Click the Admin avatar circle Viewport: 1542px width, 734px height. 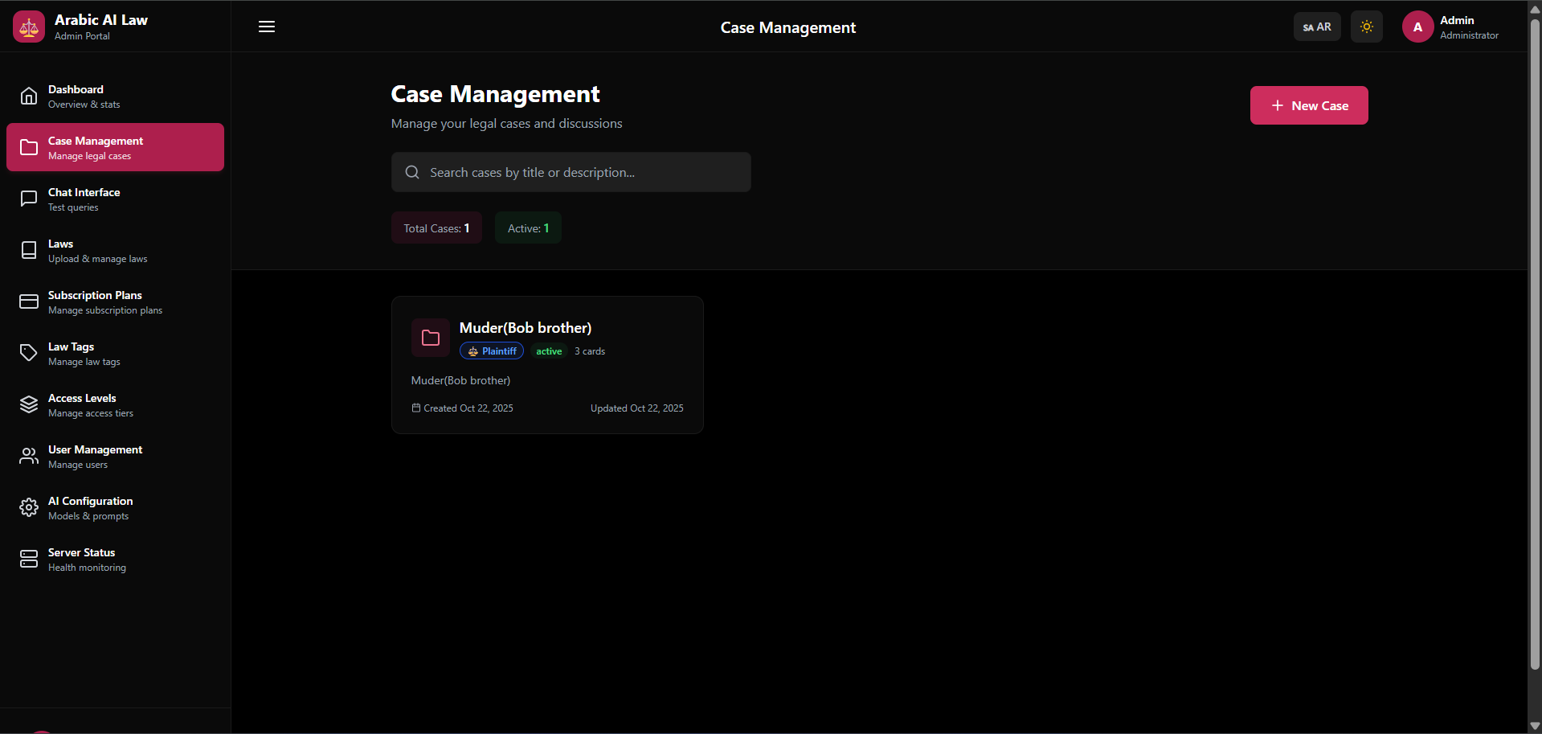click(1418, 27)
